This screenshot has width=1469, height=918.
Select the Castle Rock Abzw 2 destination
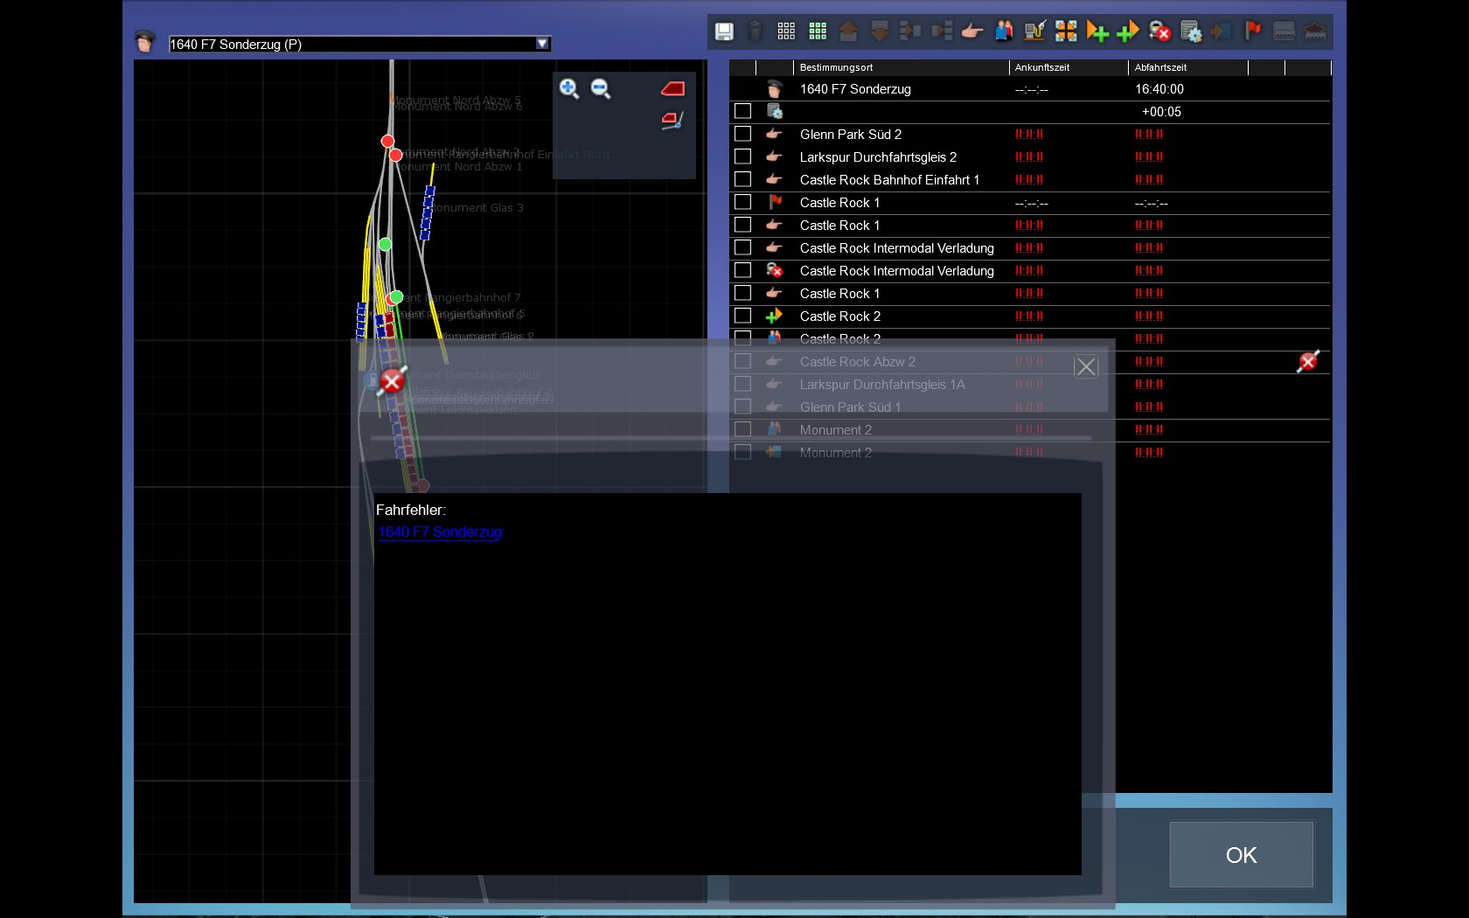coord(858,362)
